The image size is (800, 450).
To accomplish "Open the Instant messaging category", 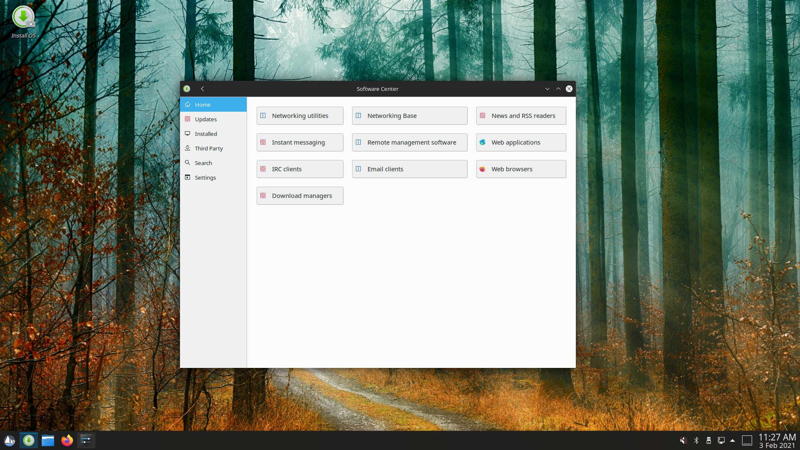I will click(300, 142).
